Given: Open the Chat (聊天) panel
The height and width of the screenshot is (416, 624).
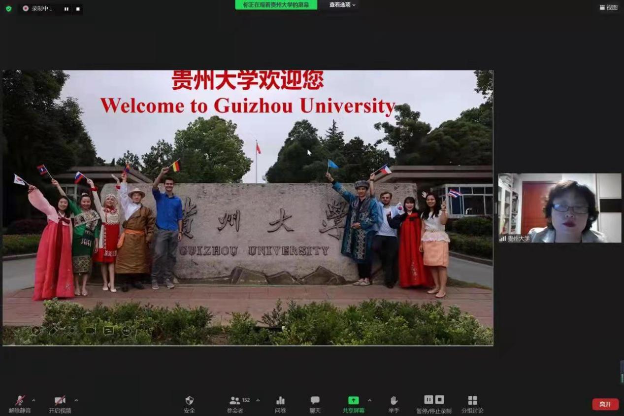Looking at the screenshot, I should click(x=315, y=401).
